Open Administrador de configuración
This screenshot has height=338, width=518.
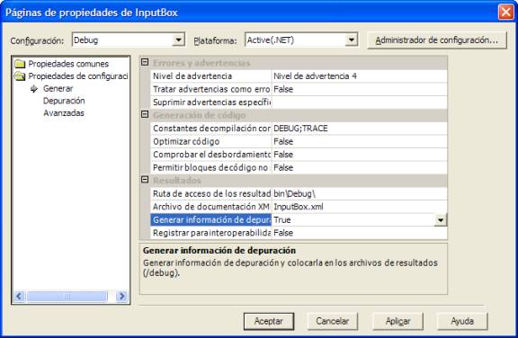point(437,40)
